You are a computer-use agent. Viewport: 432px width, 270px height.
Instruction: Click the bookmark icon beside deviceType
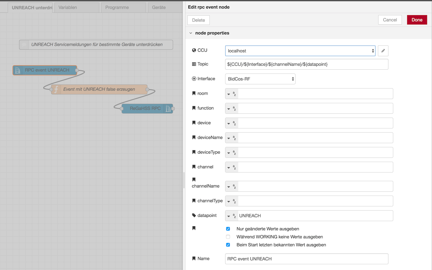[194, 152]
